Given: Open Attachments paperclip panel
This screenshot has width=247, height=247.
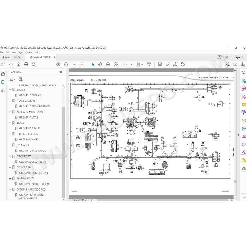Looking at the screenshot, I should [x=3, y=90].
